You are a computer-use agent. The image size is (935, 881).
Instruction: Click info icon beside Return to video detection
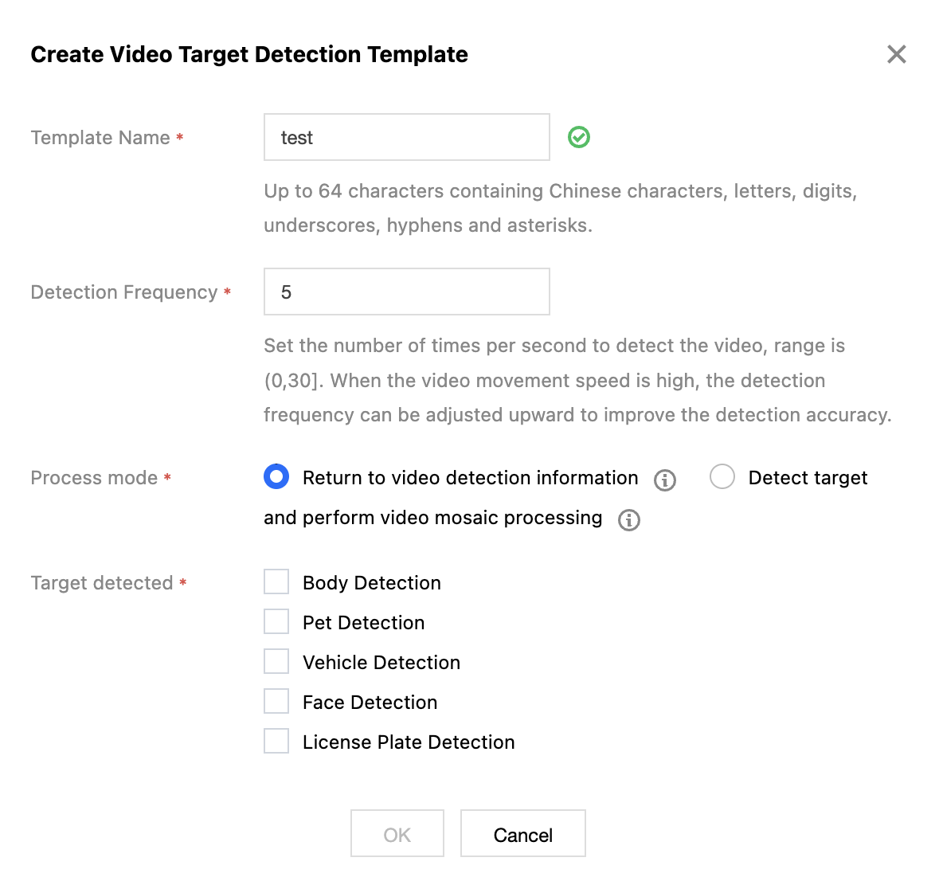tap(664, 480)
